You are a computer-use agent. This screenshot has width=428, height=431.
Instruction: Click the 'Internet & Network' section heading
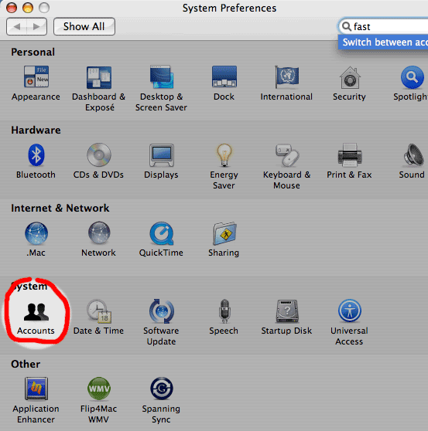point(60,208)
